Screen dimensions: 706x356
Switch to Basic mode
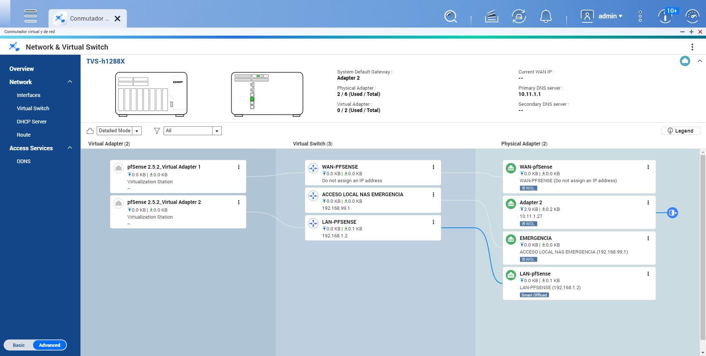(x=18, y=345)
